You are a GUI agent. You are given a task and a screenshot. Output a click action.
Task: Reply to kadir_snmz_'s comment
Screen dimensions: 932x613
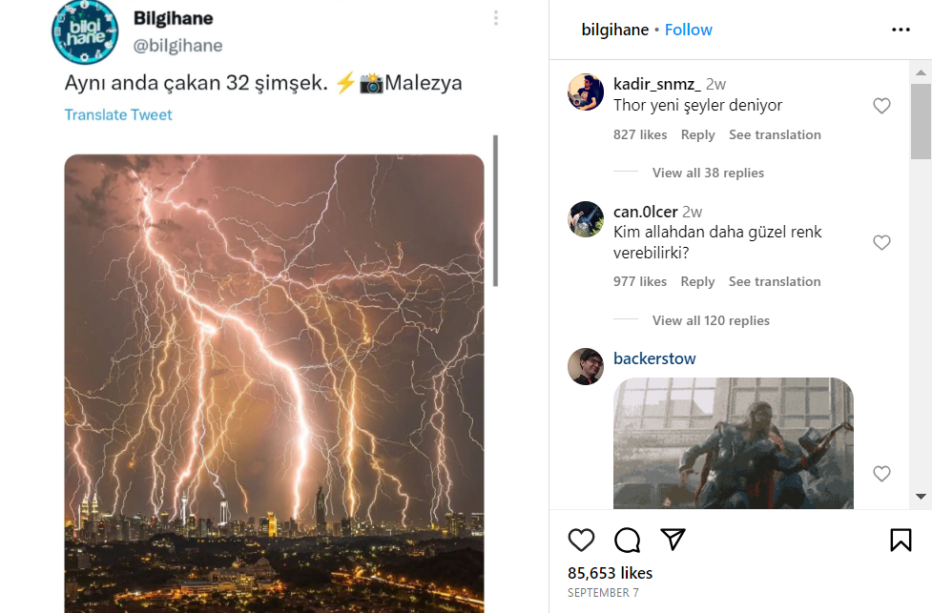[x=697, y=134]
